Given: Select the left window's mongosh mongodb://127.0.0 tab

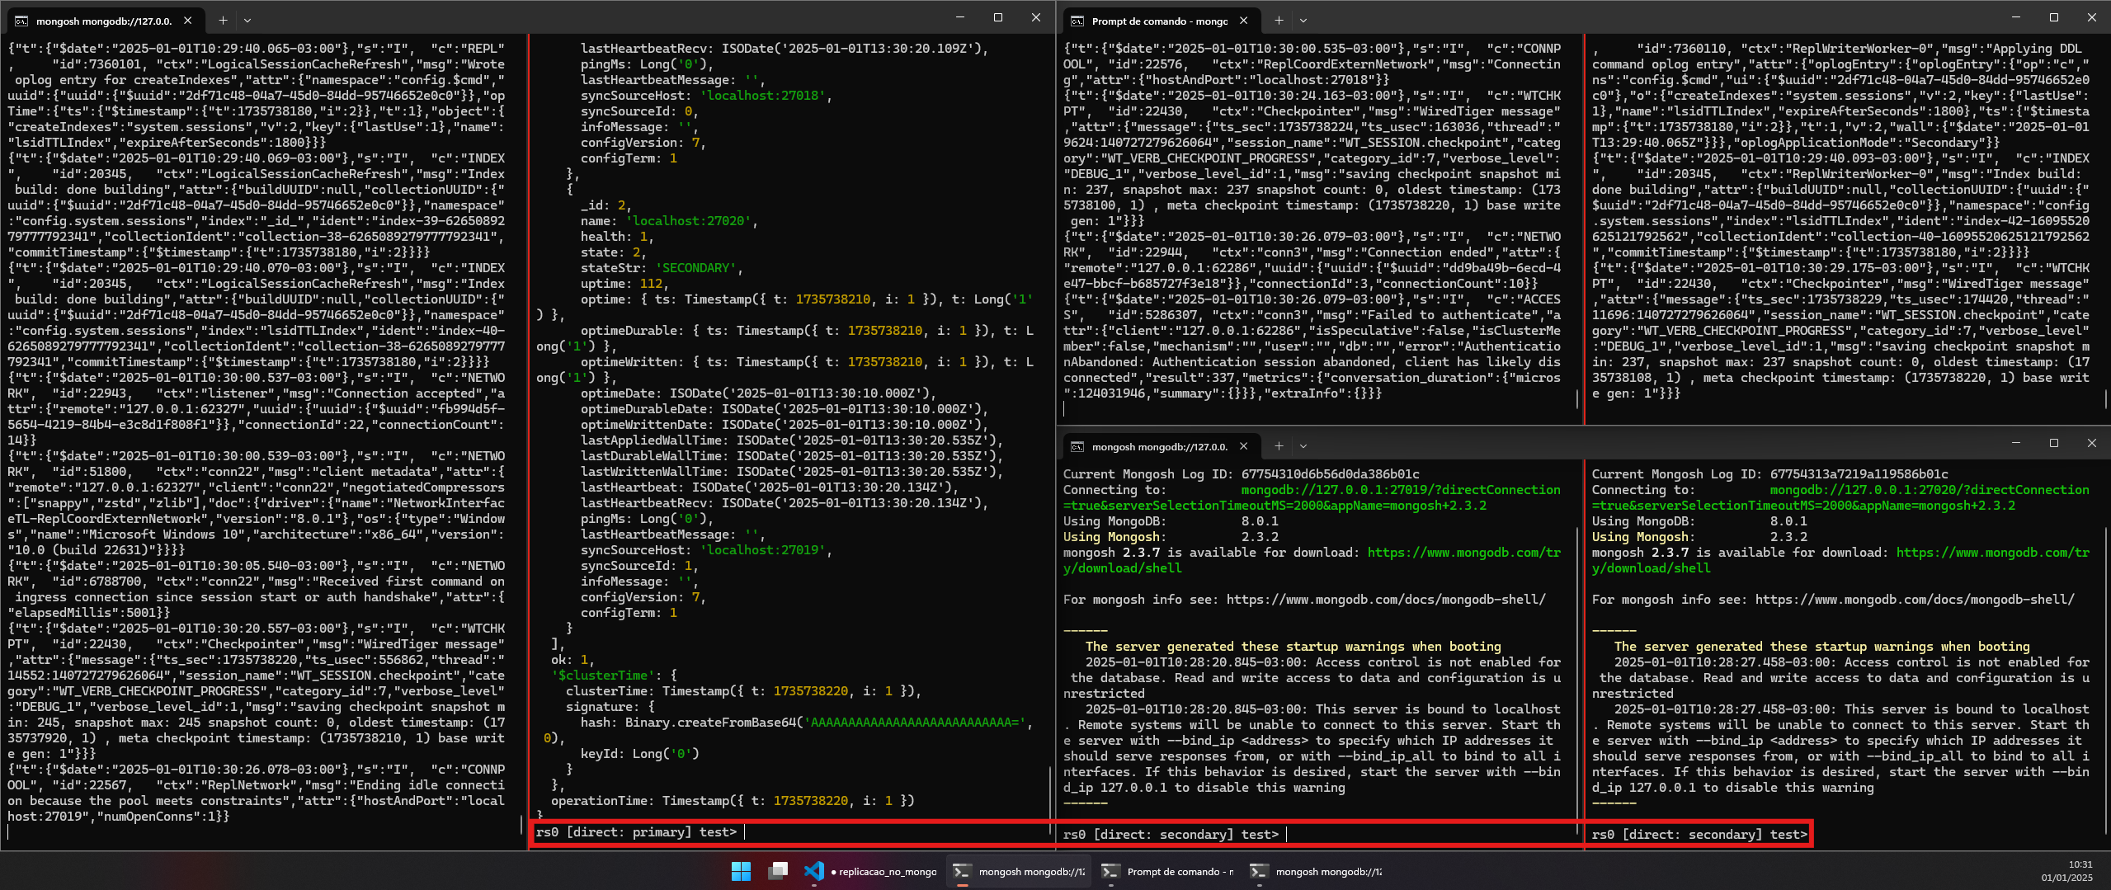Looking at the screenshot, I should [104, 21].
